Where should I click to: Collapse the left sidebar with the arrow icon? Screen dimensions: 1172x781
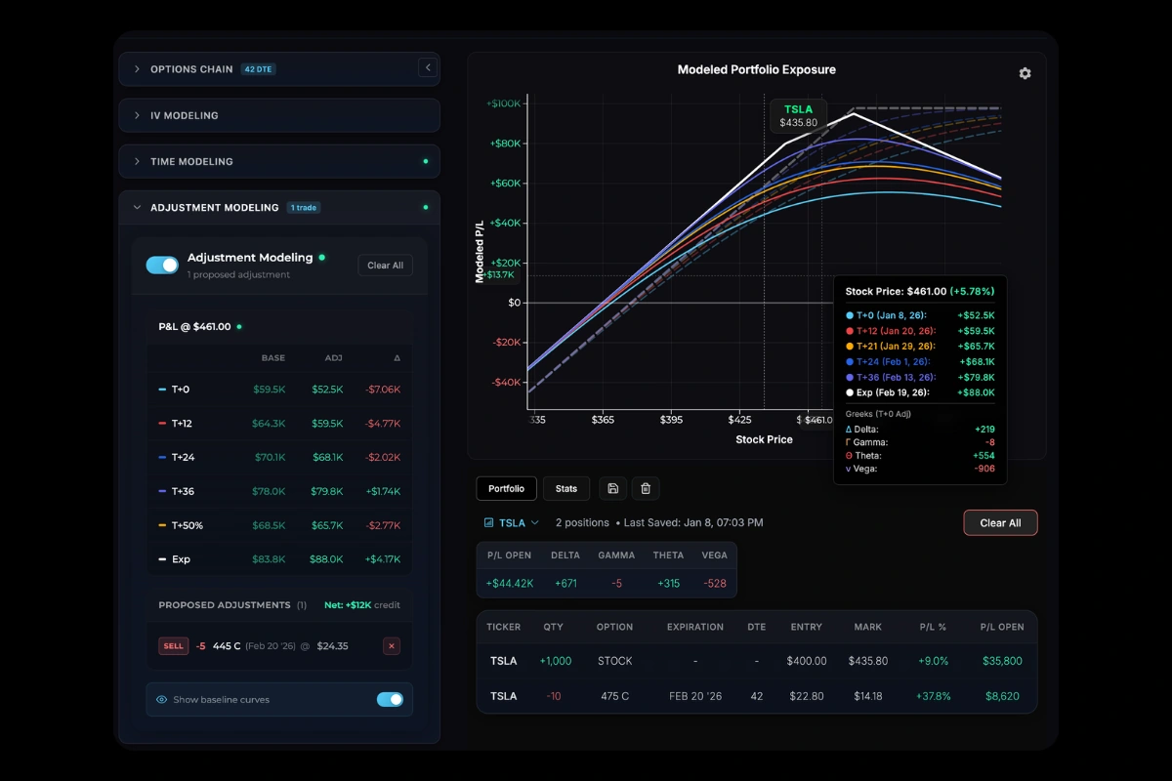pos(427,67)
